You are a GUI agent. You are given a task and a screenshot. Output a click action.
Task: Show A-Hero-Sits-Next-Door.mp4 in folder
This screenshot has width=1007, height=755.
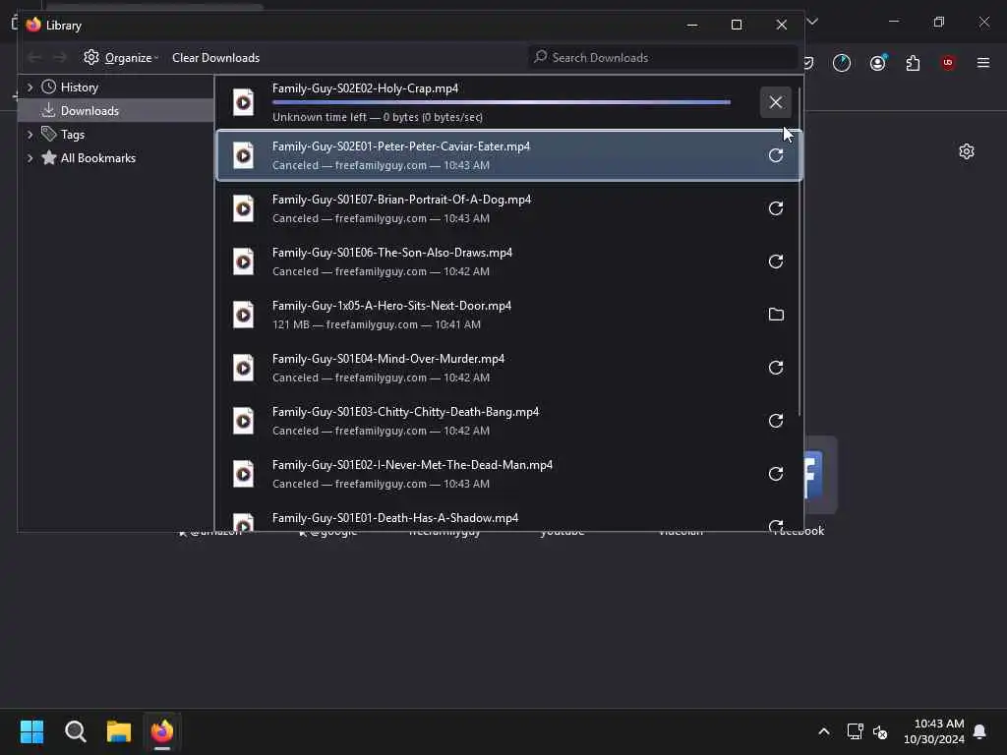(776, 315)
